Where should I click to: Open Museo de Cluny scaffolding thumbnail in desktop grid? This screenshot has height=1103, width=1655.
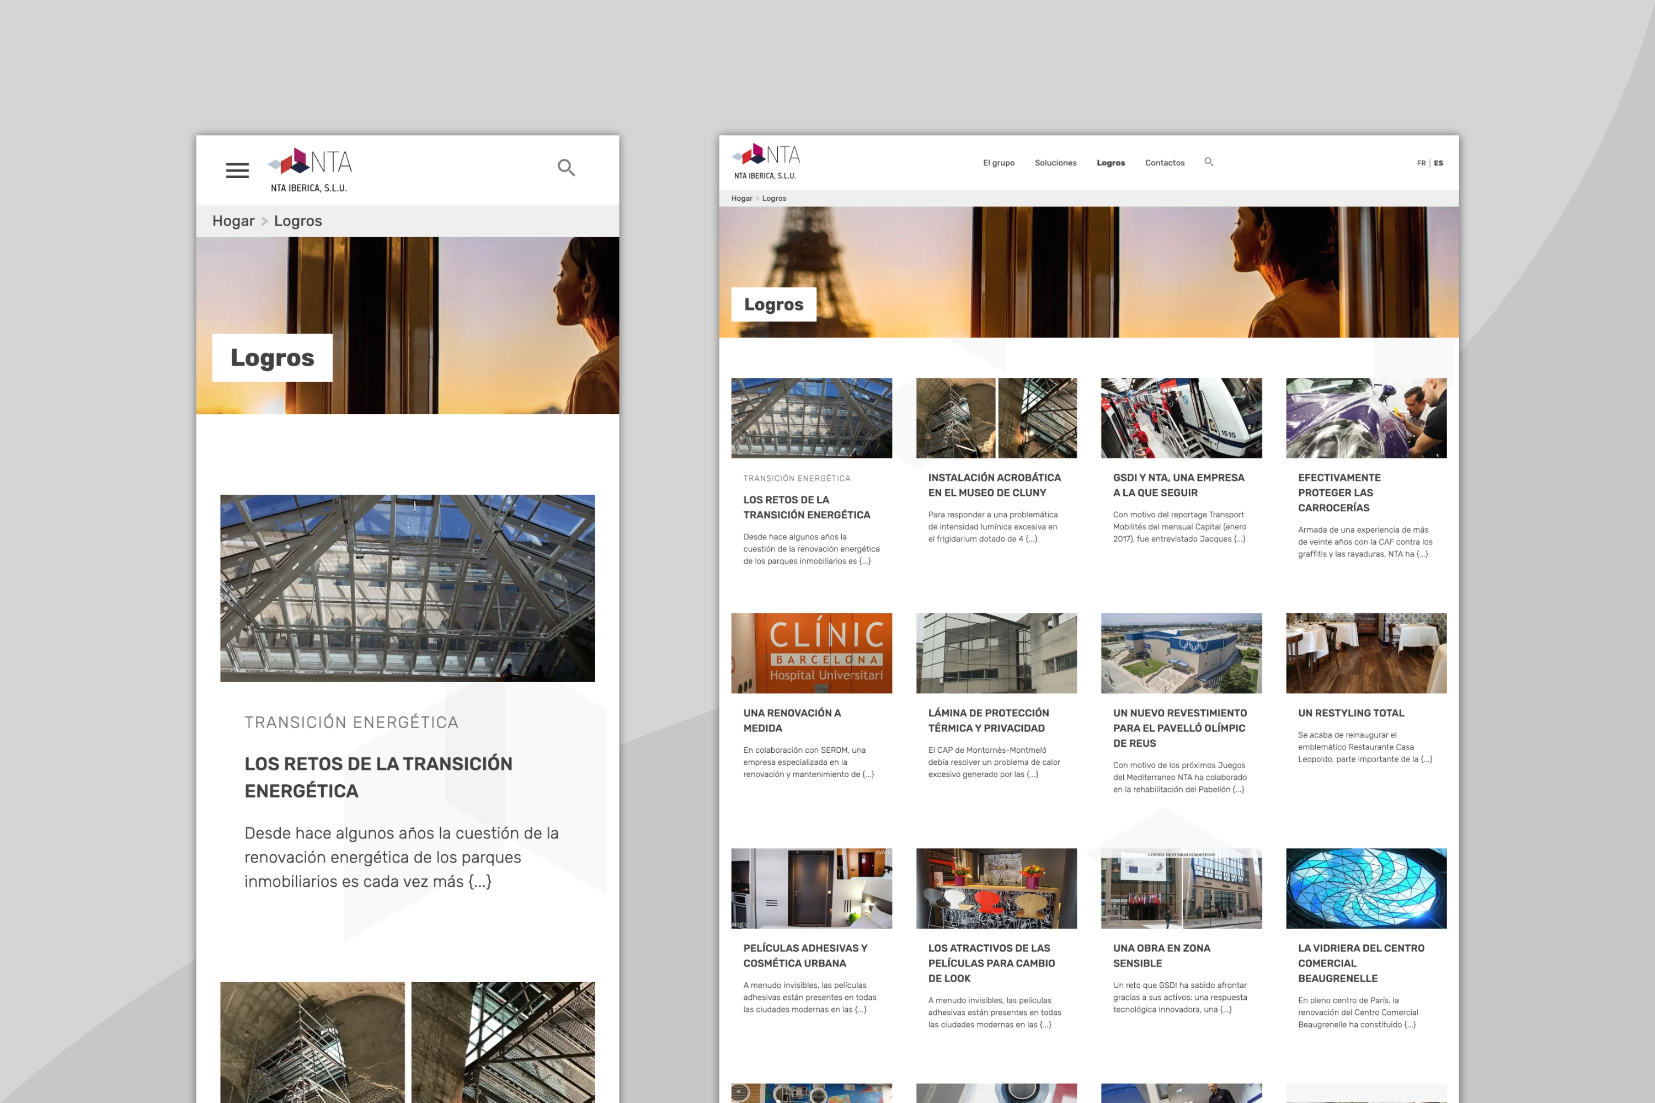tap(996, 418)
